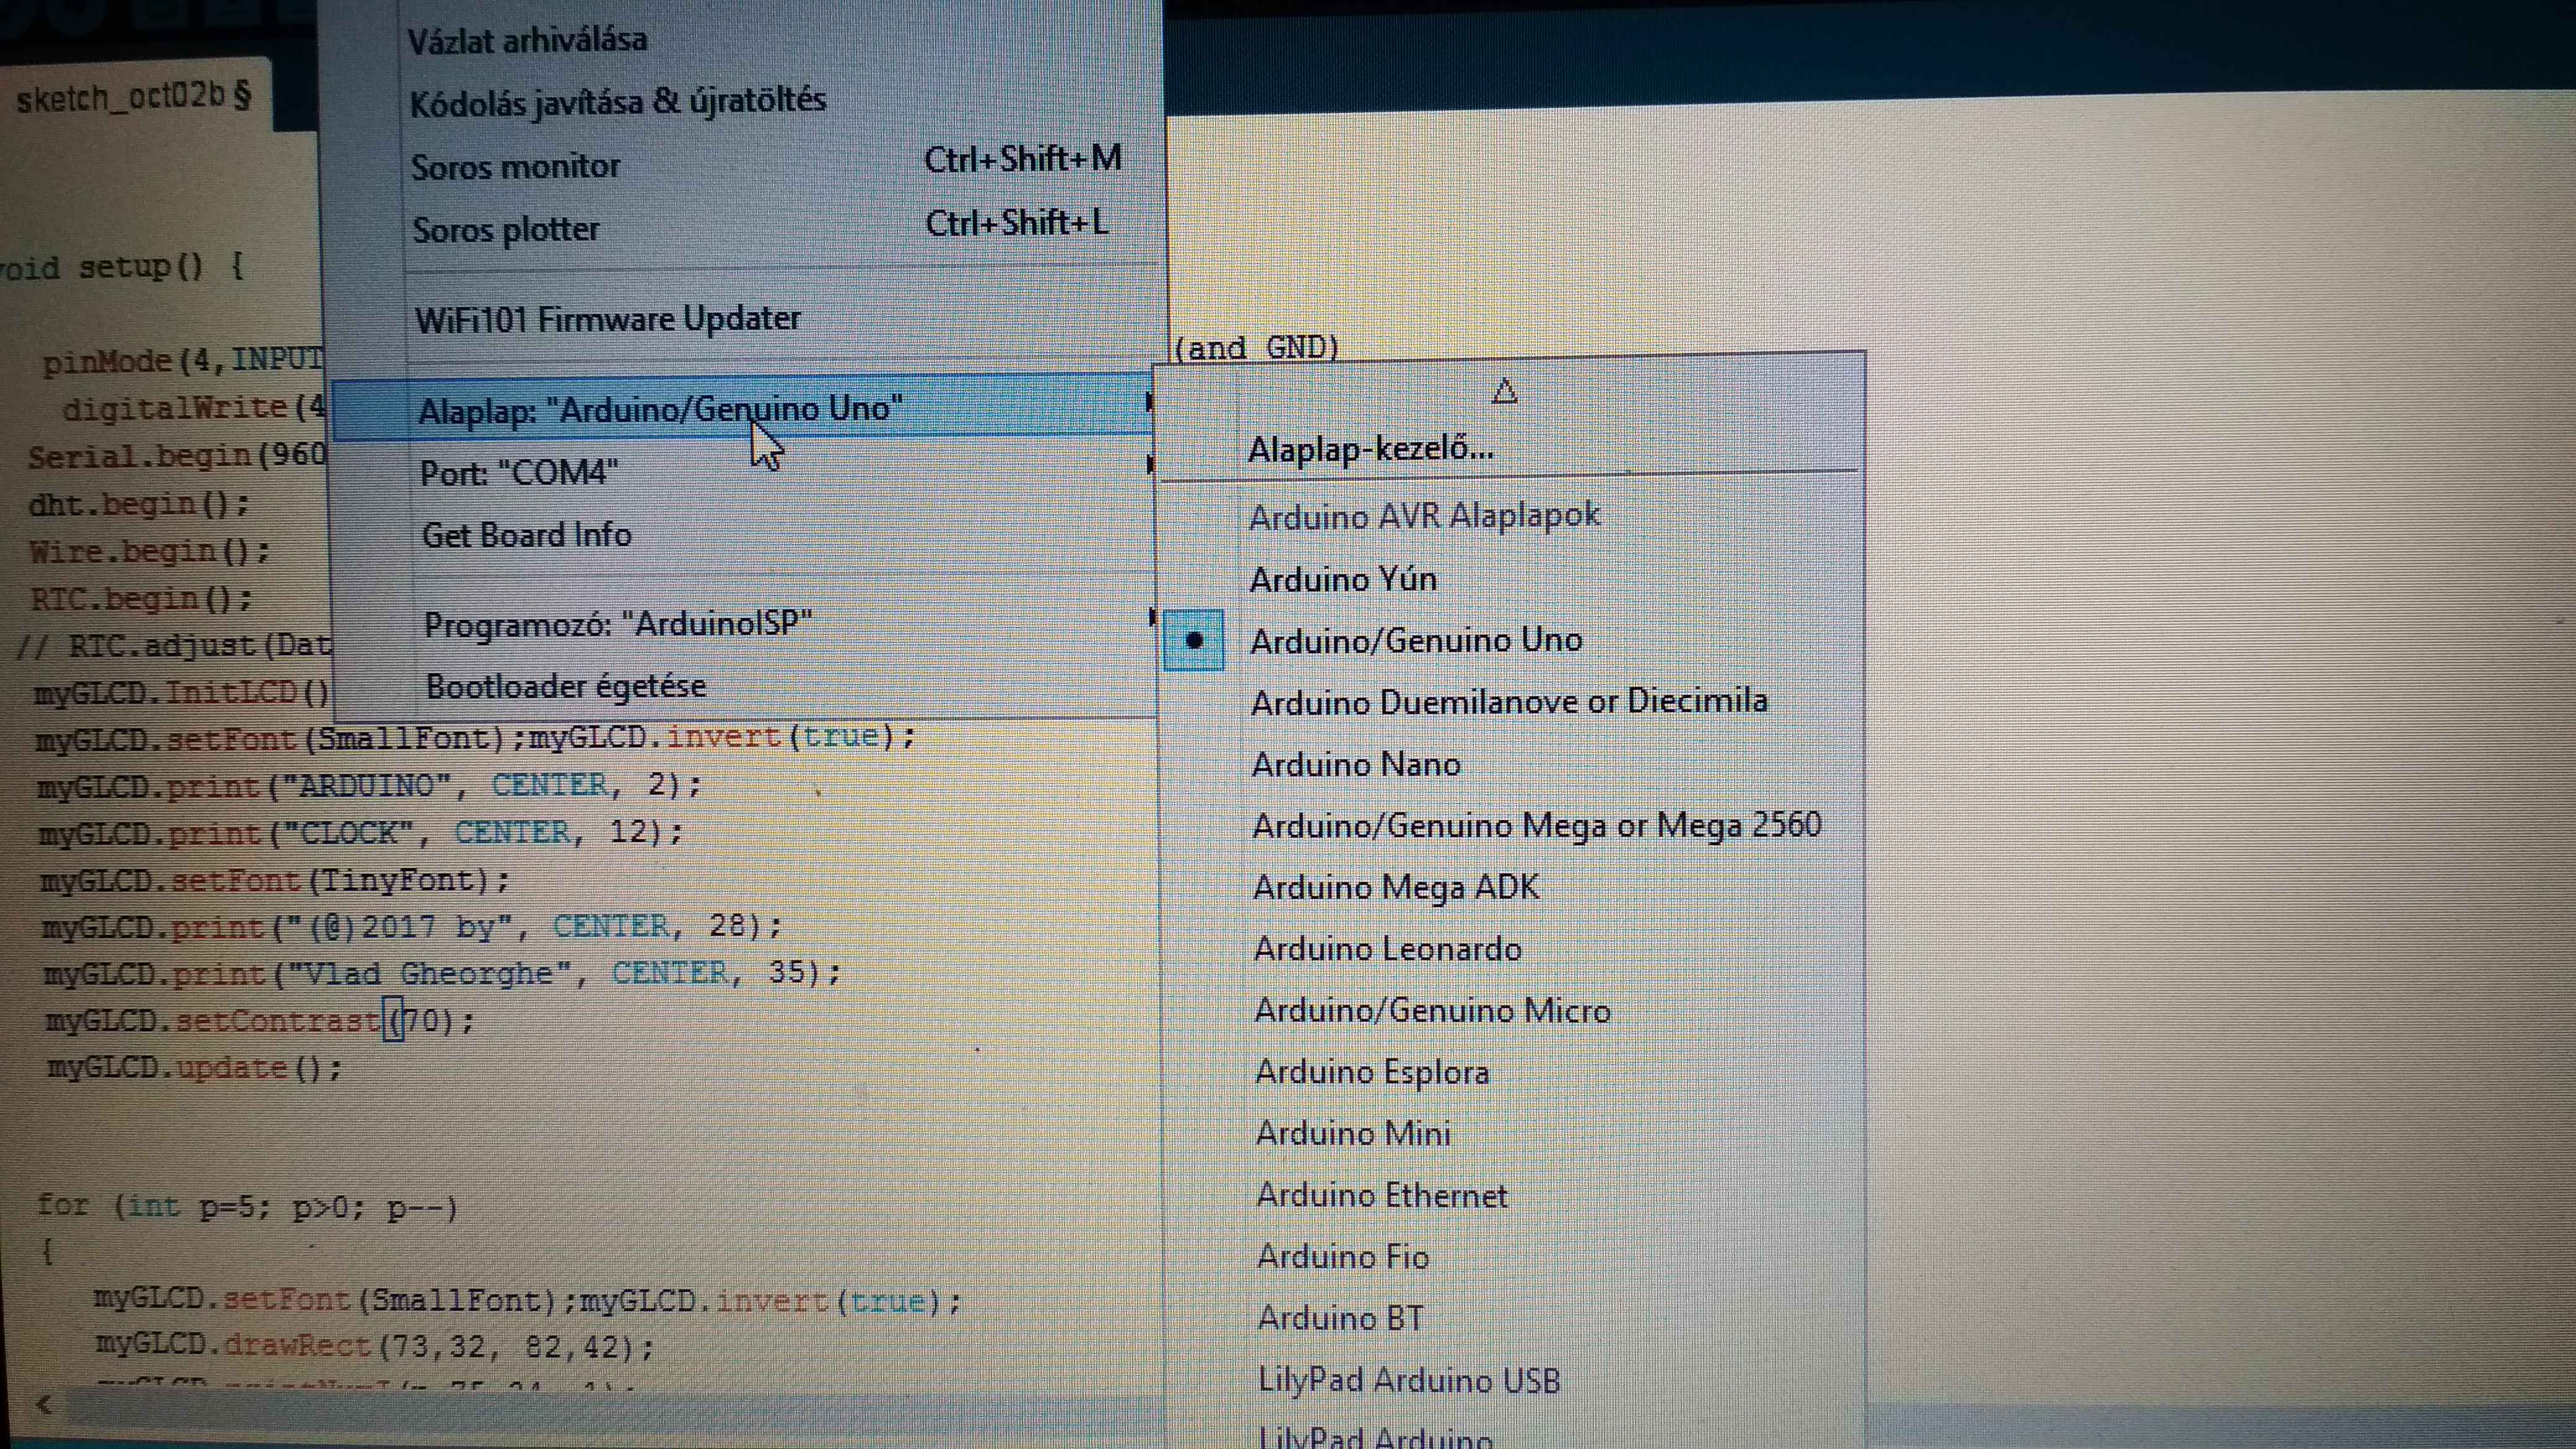Click the line printing "ARDUINO"
Image resolution: width=2576 pixels, height=1449 pixels.
point(370,785)
